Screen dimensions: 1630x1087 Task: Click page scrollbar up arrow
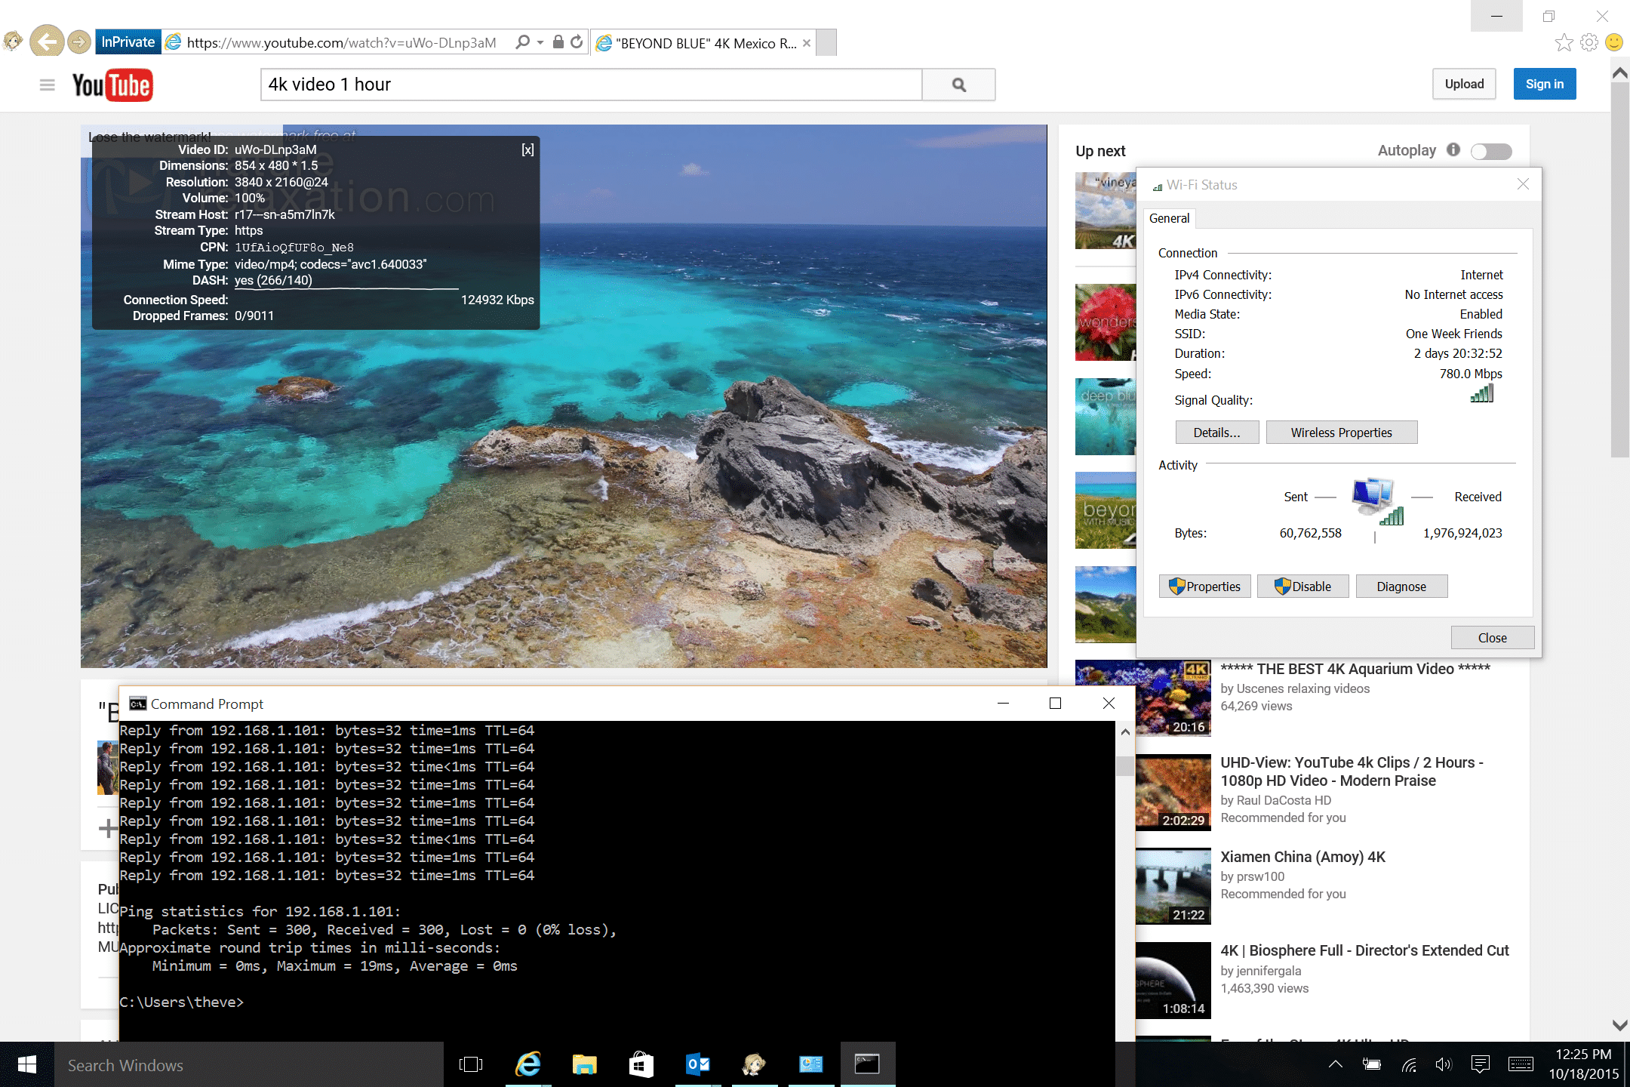click(1619, 73)
